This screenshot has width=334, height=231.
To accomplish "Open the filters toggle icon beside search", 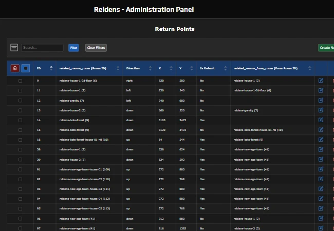I will 14,47.
